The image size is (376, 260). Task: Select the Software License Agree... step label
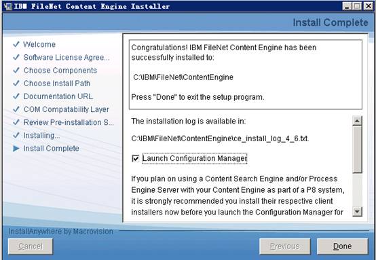pos(67,57)
